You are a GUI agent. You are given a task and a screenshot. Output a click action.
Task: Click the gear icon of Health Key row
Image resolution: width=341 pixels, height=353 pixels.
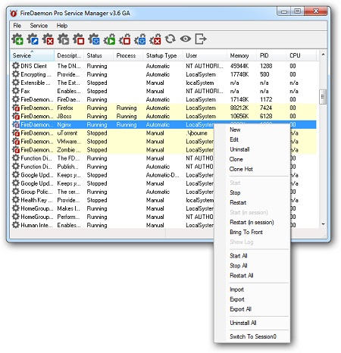[16, 200]
